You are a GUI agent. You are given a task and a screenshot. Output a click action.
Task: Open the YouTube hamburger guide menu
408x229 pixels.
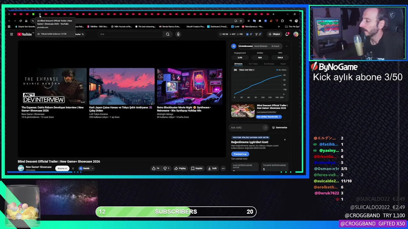point(11,34)
